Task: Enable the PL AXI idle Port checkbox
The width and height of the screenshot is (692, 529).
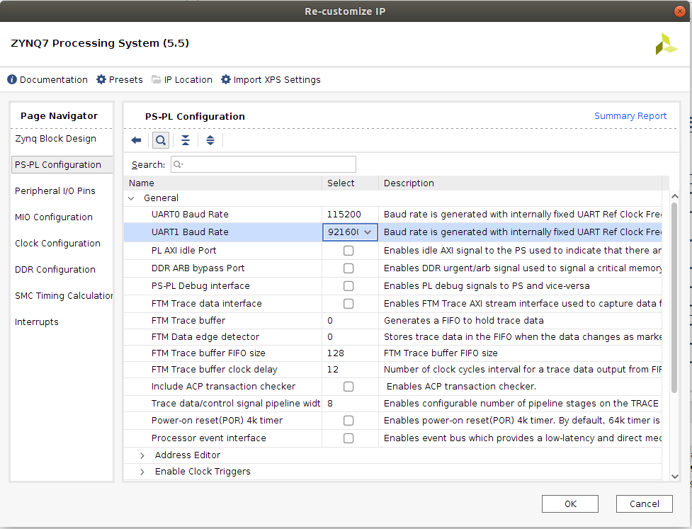Action: (348, 251)
